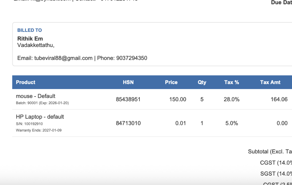
Task: Select the Price column header
Action: click(171, 82)
